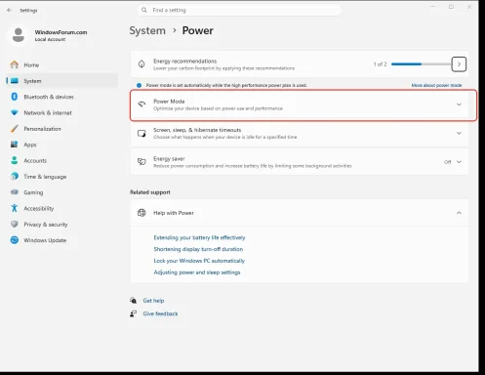Click the Accessibility figure icon
485x375 pixels.
[15, 208]
